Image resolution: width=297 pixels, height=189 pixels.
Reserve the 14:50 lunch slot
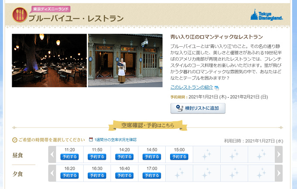(152, 157)
